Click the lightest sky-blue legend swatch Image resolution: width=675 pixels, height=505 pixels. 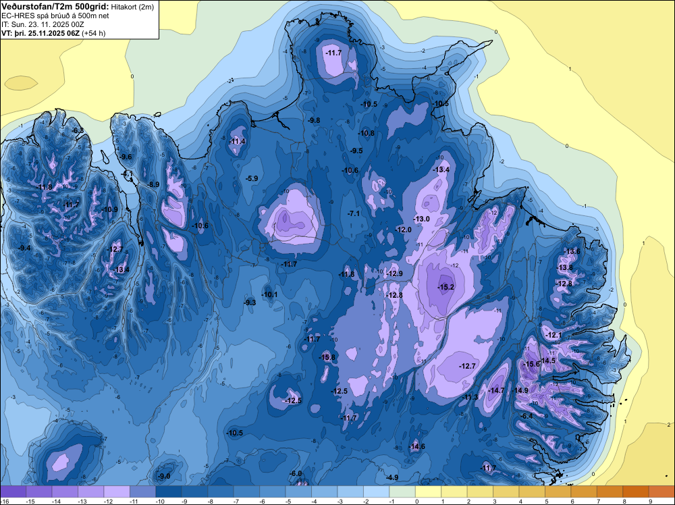click(x=376, y=491)
